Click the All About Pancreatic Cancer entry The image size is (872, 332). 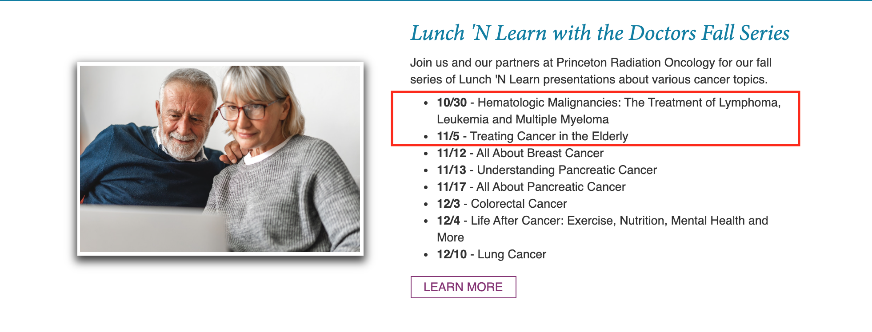pos(551,187)
